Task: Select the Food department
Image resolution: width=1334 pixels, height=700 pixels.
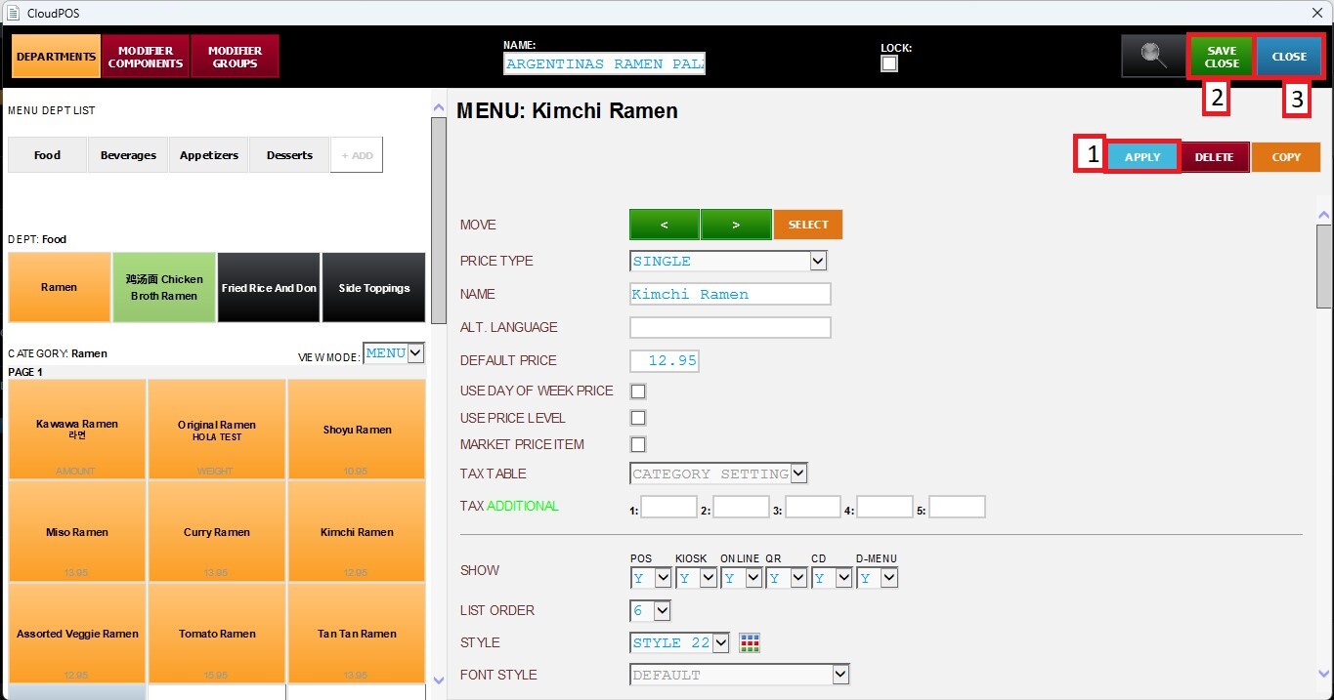Action: pyautogui.click(x=47, y=155)
